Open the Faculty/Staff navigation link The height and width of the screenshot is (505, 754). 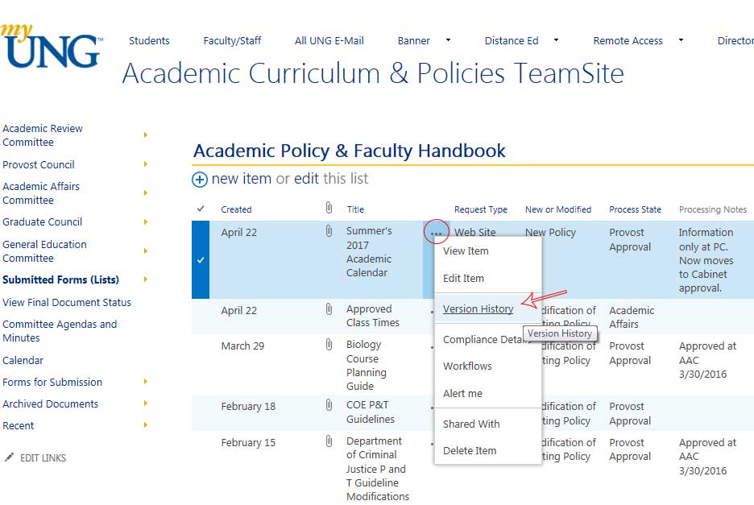click(x=232, y=41)
